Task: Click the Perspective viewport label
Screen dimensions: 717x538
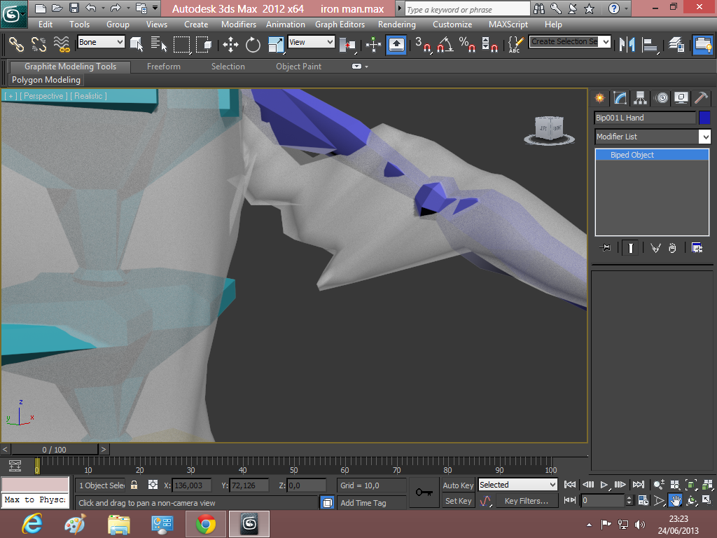Action: (x=43, y=96)
